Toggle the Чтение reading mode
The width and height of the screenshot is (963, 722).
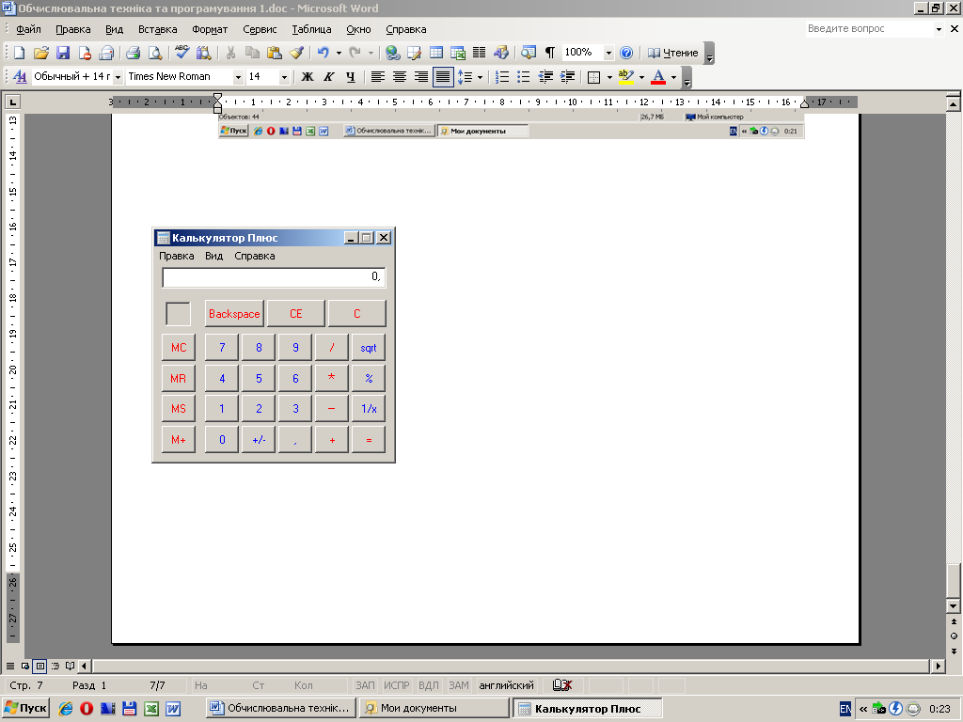point(673,53)
